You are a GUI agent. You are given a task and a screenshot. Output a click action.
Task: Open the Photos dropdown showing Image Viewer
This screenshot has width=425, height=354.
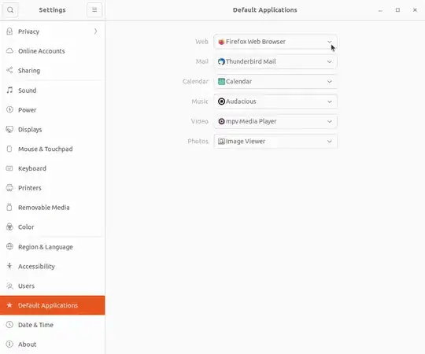click(275, 141)
